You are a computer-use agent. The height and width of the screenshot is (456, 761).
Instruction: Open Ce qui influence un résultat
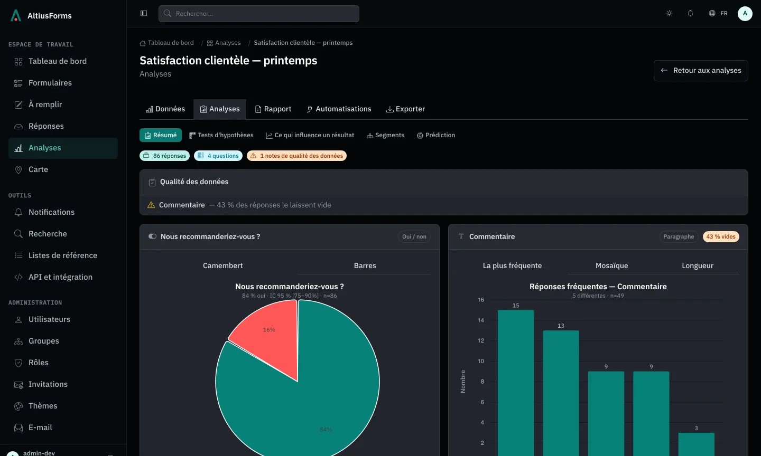(x=310, y=135)
